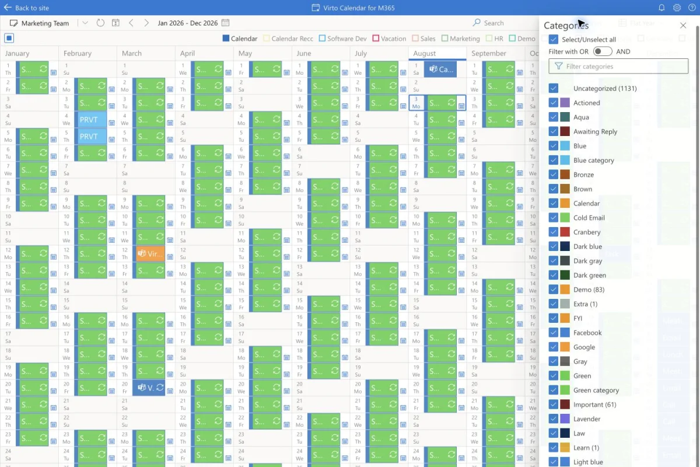Open date picker calendar icon
Viewport: 700px width, 467px height.
point(225,23)
